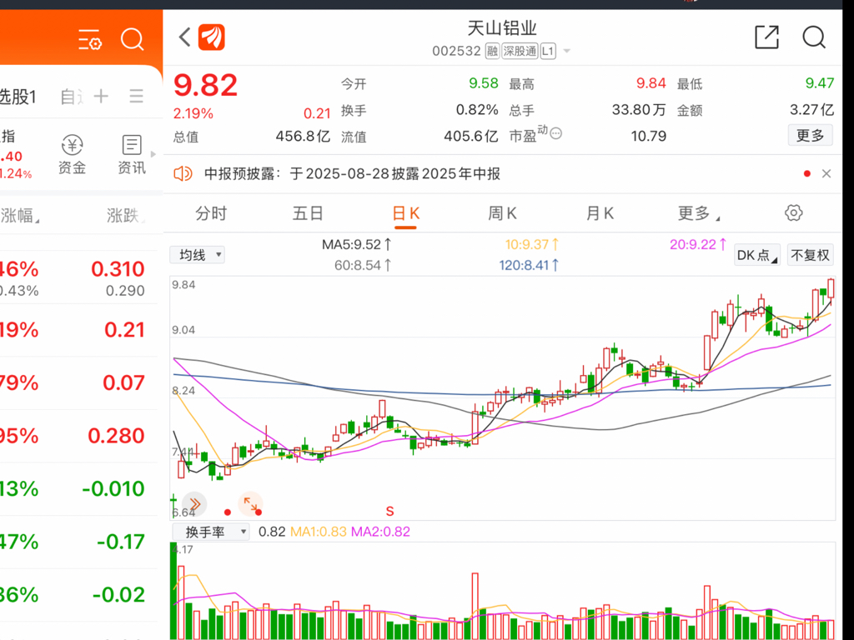Open list settings icon in orange header
This screenshot has width=854, height=640.
click(x=89, y=40)
